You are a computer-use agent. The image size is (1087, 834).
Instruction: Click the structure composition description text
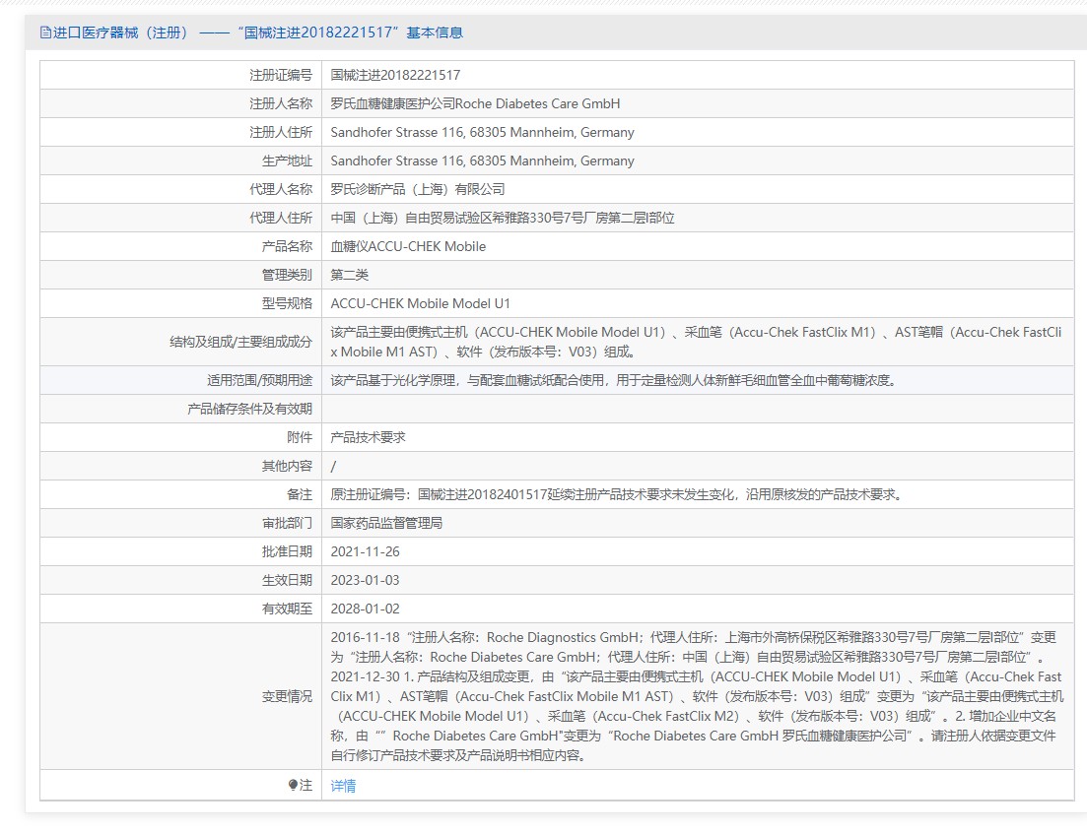[696, 343]
